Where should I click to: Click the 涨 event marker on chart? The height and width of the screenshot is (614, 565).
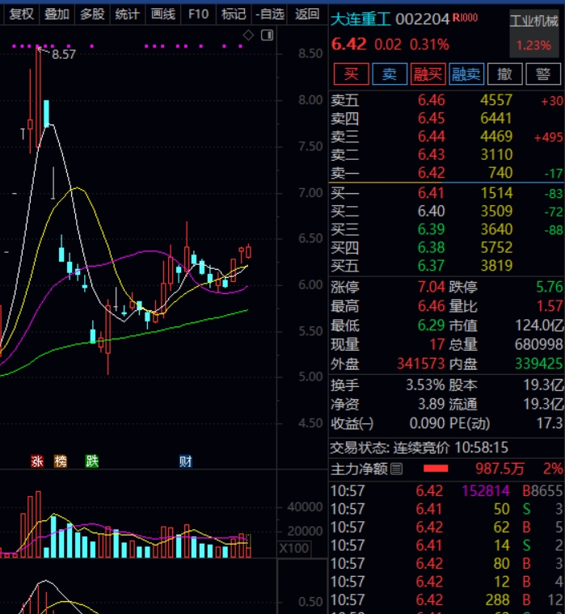pyautogui.click(x=37, y=461)
